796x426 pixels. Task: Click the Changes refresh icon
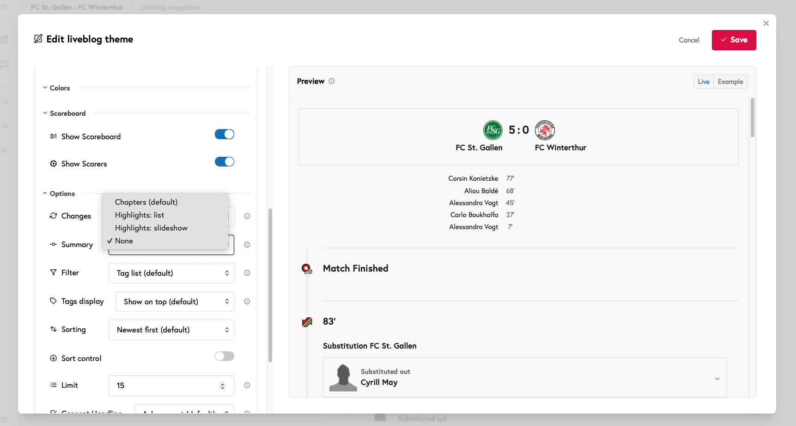coord(54,216)
